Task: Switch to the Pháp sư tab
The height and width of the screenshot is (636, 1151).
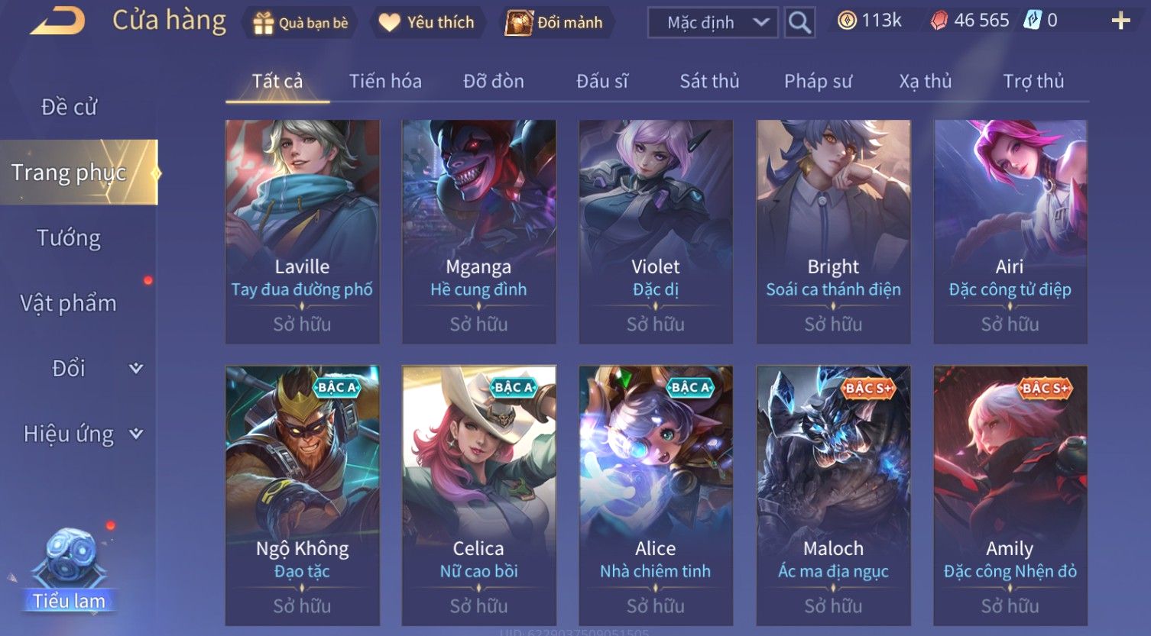Action: click(x=818, y=81)
